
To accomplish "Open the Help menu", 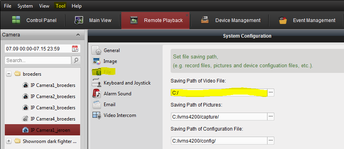I will coord(76,6).
